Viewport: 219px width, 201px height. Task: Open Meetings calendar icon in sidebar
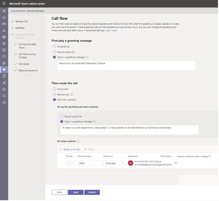(4, 50)
